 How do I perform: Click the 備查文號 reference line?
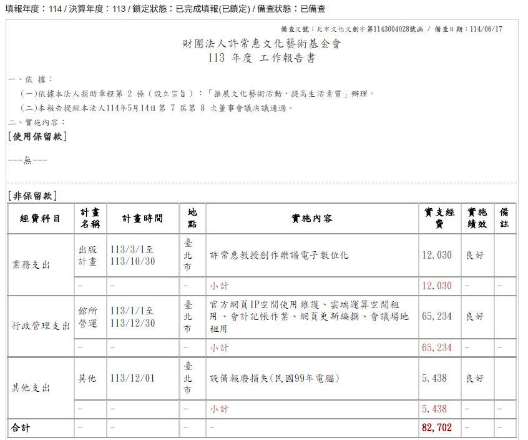[391, 29]
